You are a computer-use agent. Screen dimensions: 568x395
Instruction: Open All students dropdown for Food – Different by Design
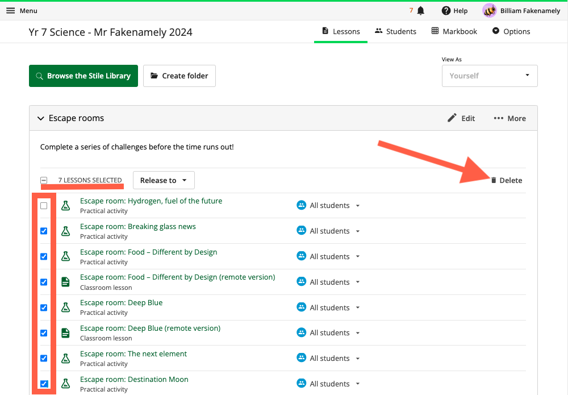point(357,256)
